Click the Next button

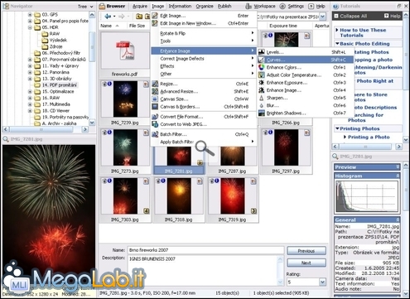point(306,263)
